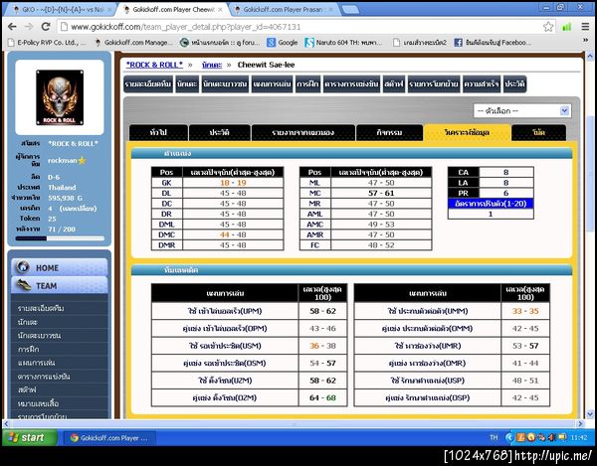Click the HOME globe icon in sidebar
597x466 pixels.
pos(23,267)
